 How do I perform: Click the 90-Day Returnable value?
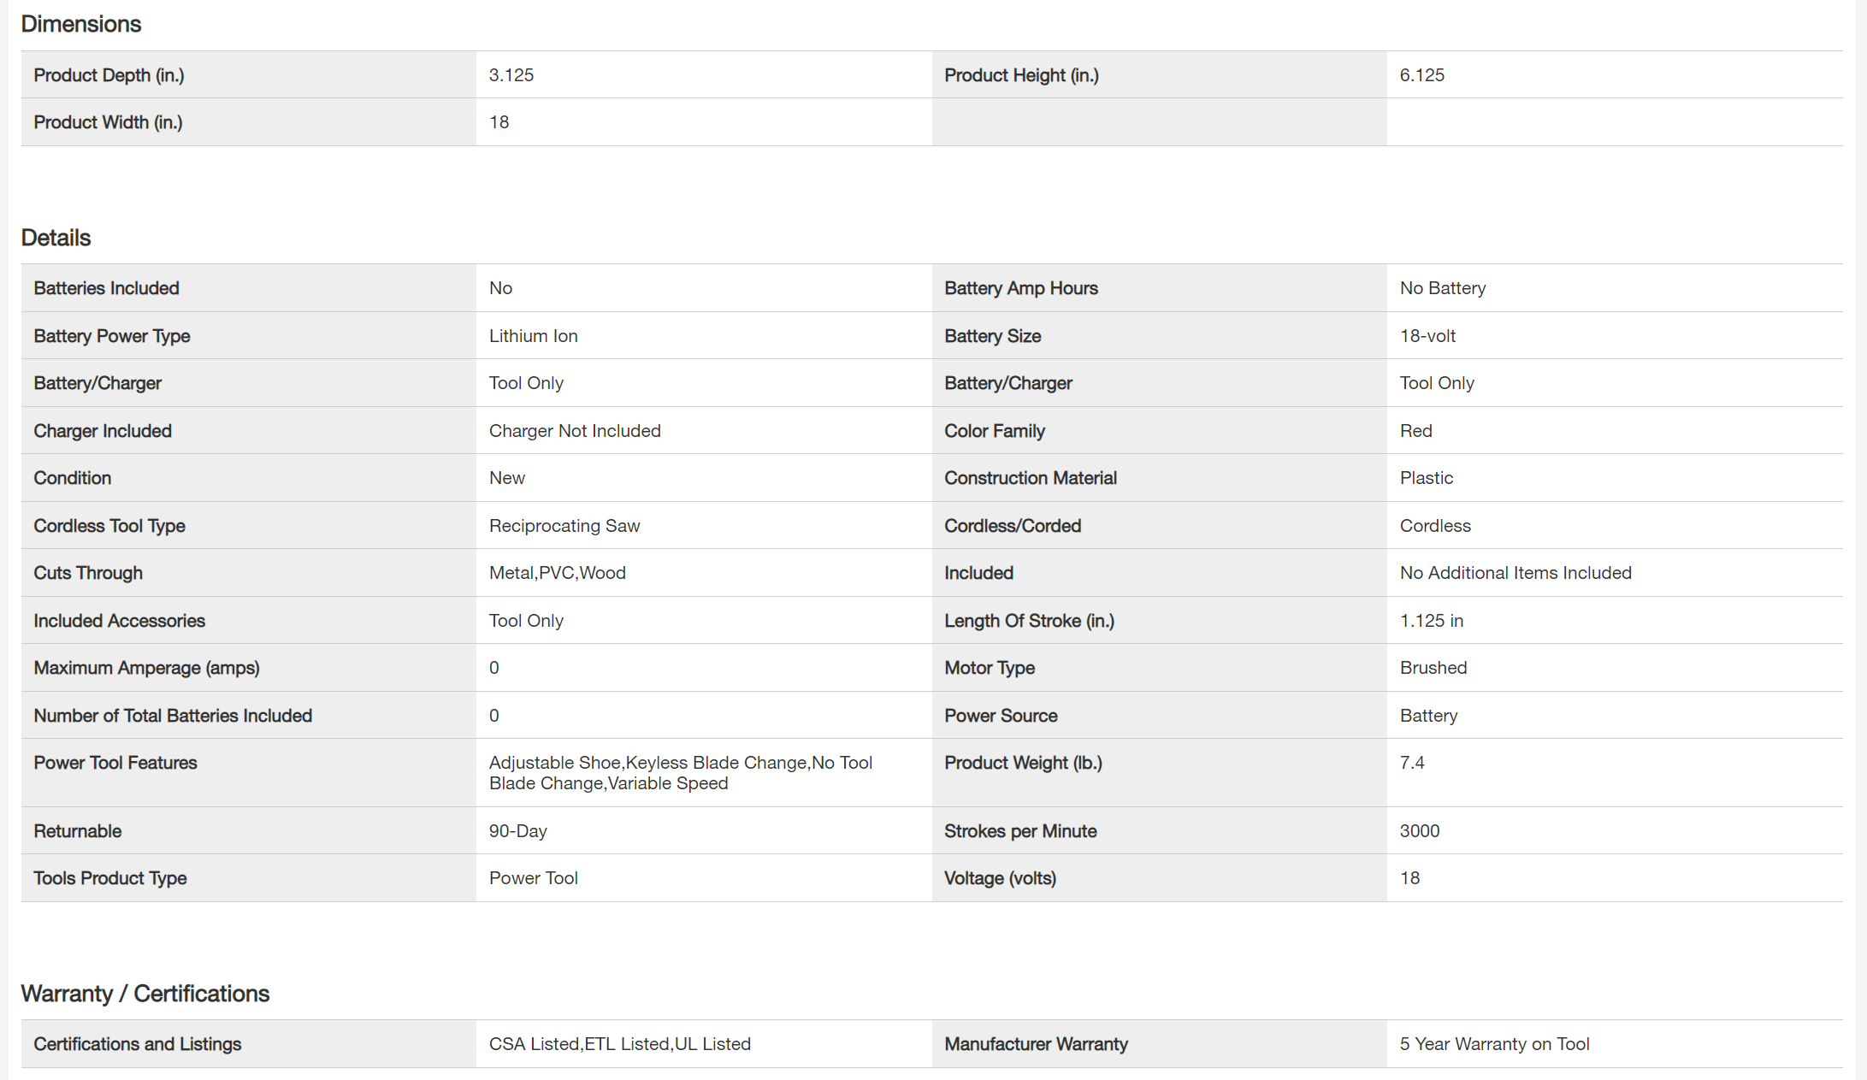(517, 831)
